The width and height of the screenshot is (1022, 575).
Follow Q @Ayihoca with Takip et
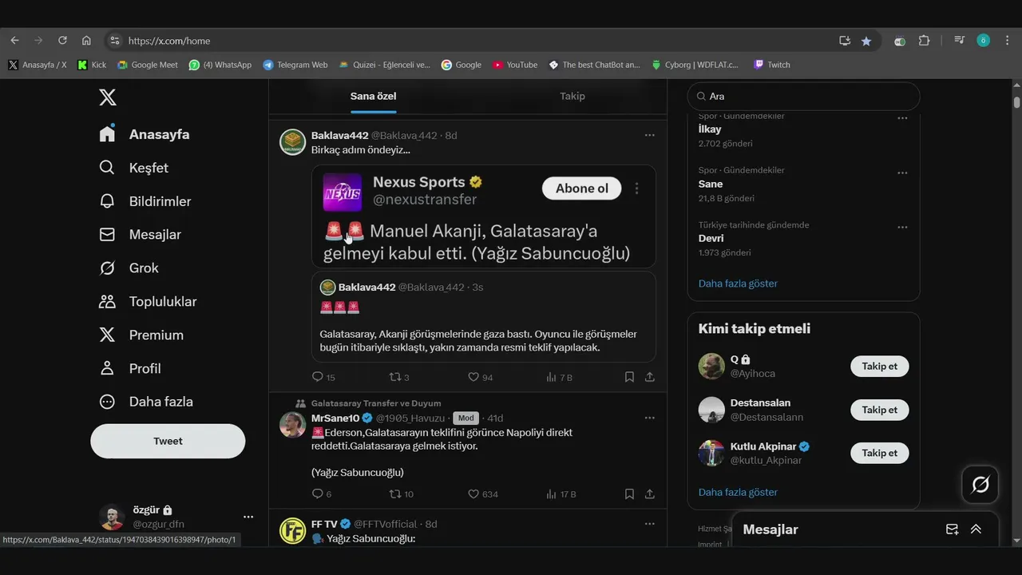(x=879, y=367)
